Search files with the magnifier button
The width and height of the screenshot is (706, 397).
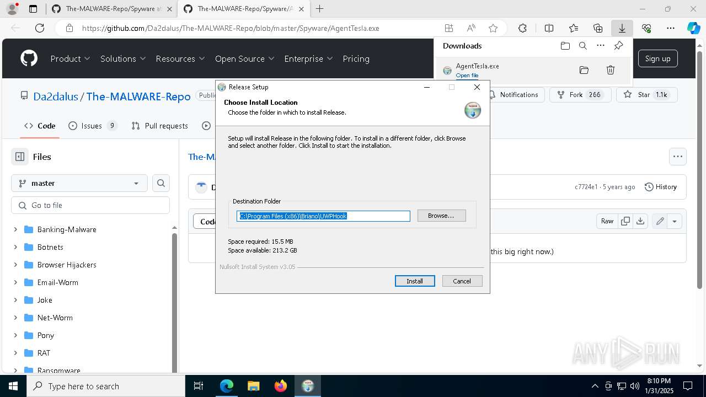tap(161, 183)
